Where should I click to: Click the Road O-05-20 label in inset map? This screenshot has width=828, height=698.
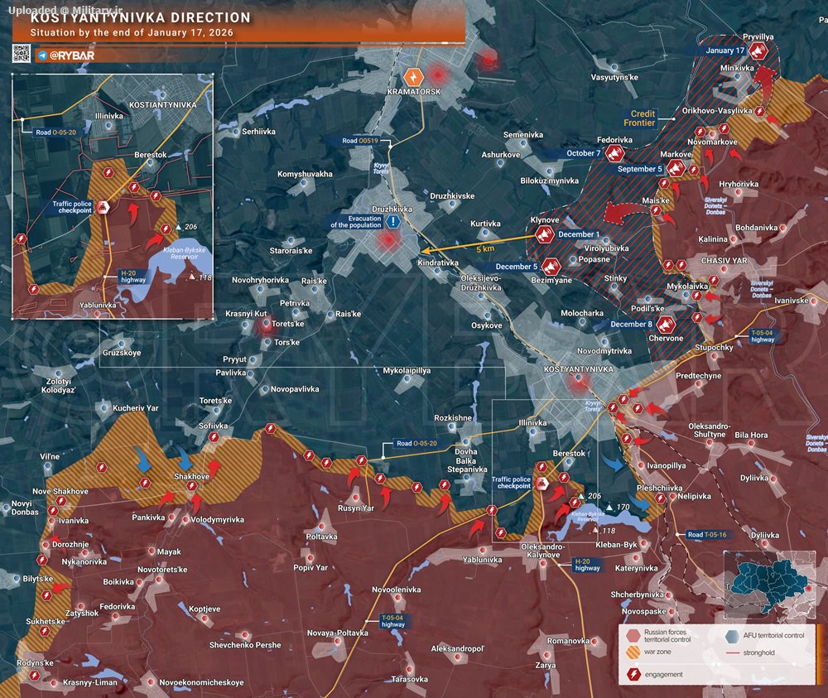pyautogui.click(x=55, y=132)
